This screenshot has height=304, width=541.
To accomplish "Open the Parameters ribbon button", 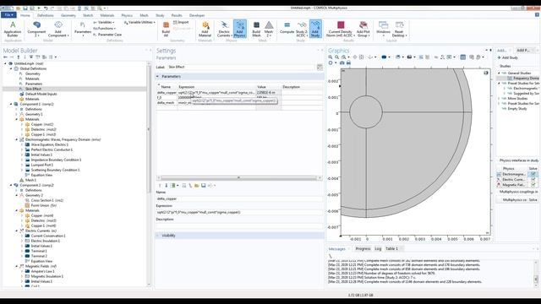I will click(x=83, y=29).
